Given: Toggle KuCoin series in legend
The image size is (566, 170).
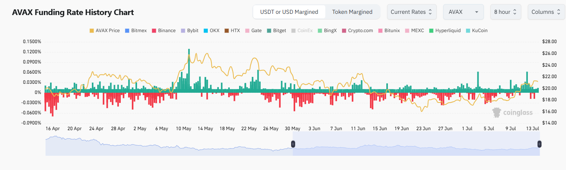Looking at the screenshot, I should tap(476, 31).
